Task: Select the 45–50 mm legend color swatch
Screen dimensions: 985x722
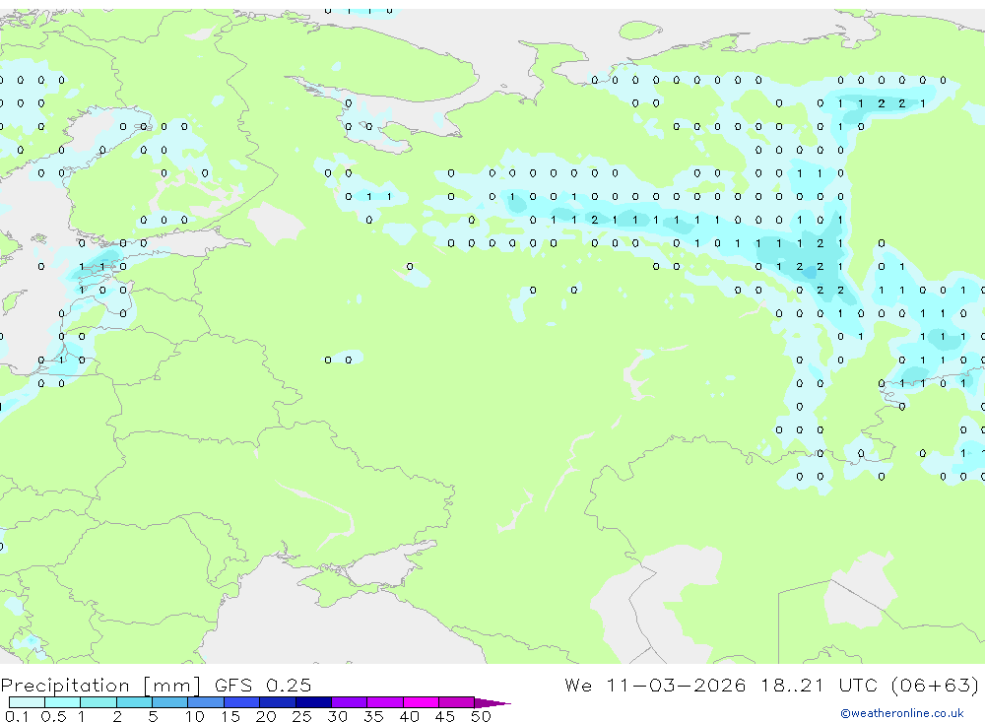Action: 457,702
